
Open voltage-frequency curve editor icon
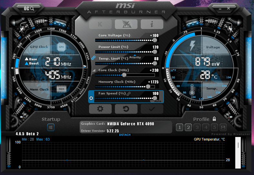point(94,70)
